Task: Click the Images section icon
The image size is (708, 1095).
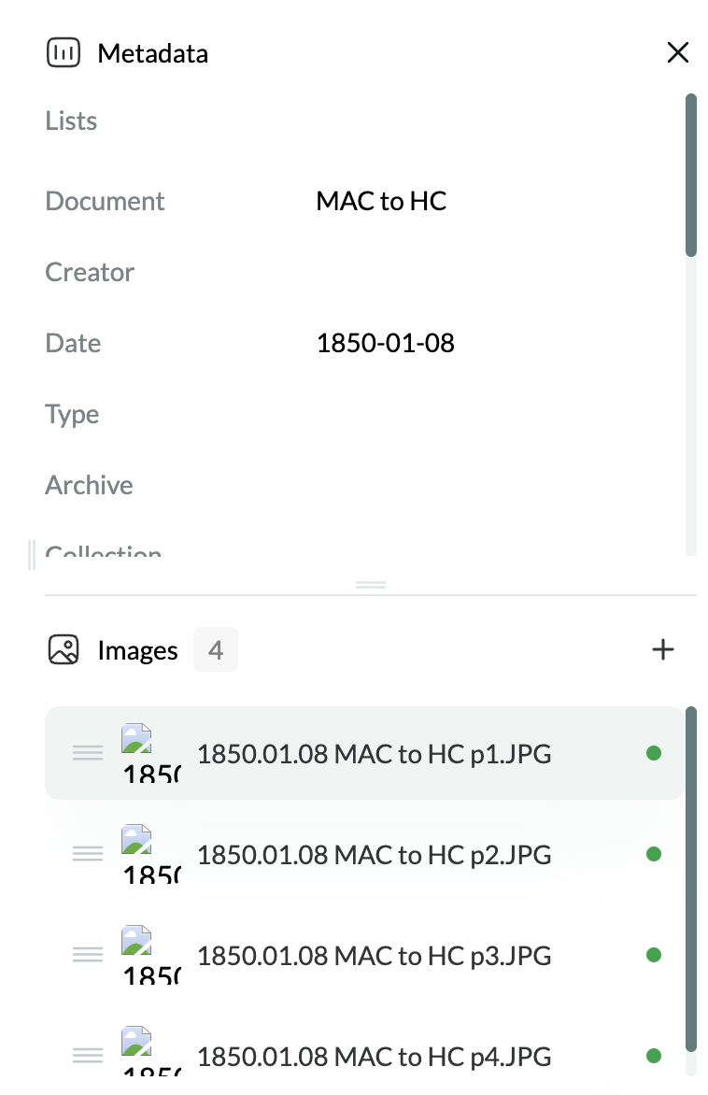Action: pyautogui.click(x=64, y=649)
